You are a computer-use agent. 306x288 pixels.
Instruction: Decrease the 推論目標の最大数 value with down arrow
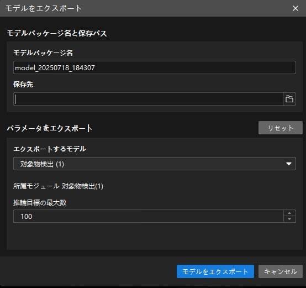tap(289, 219)
